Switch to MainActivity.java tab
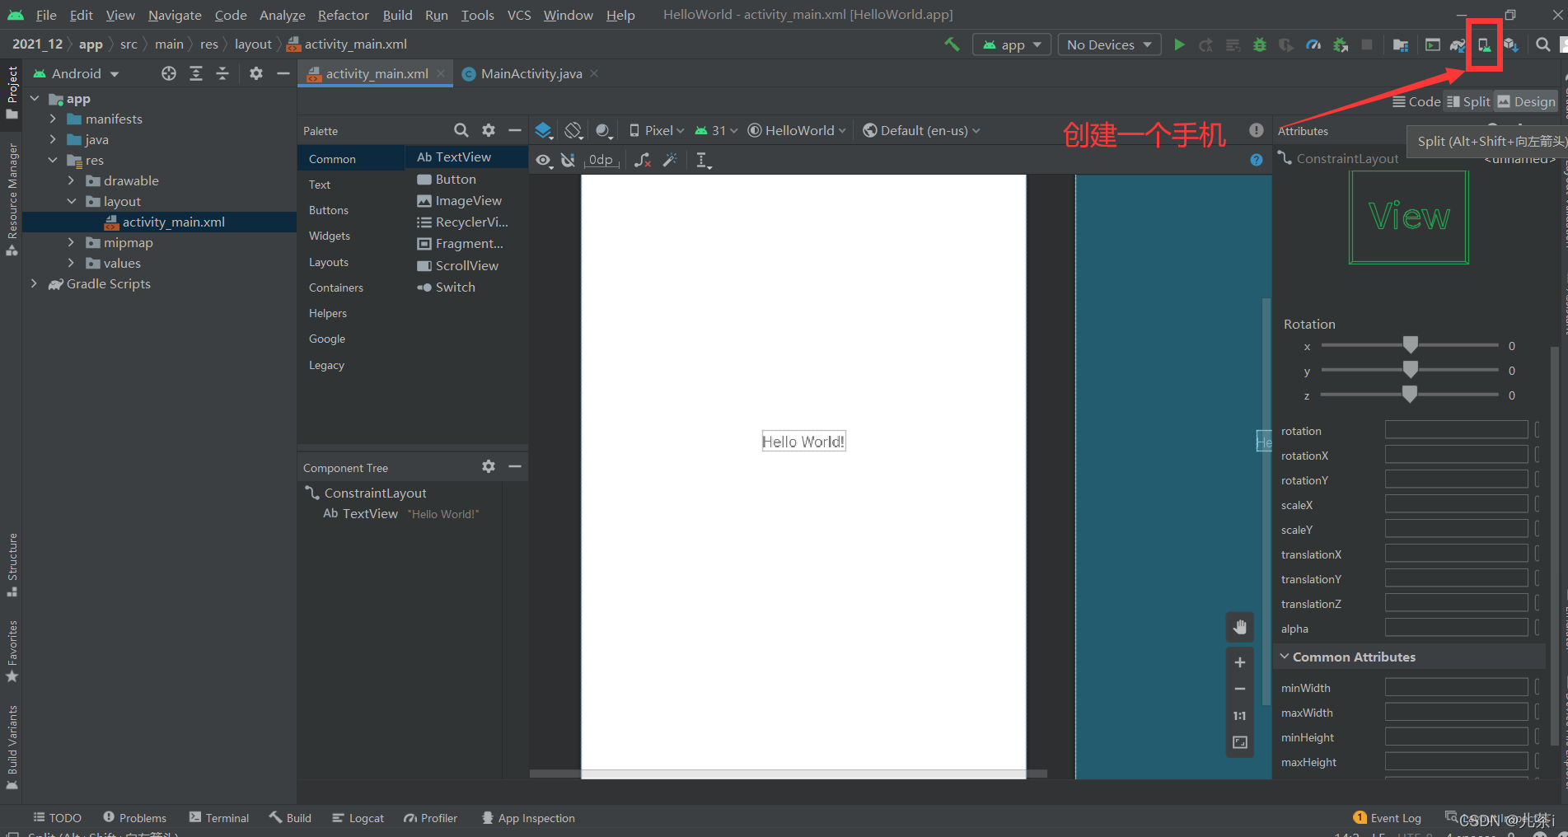 pyautogui.click(x=531, y=73)
